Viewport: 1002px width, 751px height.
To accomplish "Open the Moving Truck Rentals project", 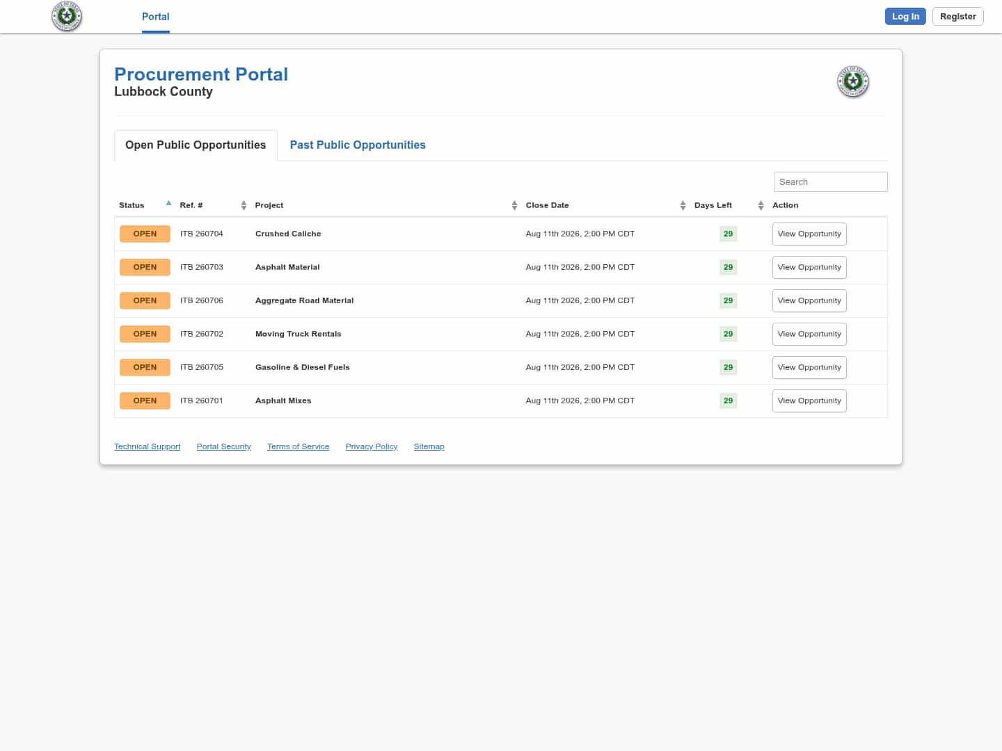I will pos(298,334).
